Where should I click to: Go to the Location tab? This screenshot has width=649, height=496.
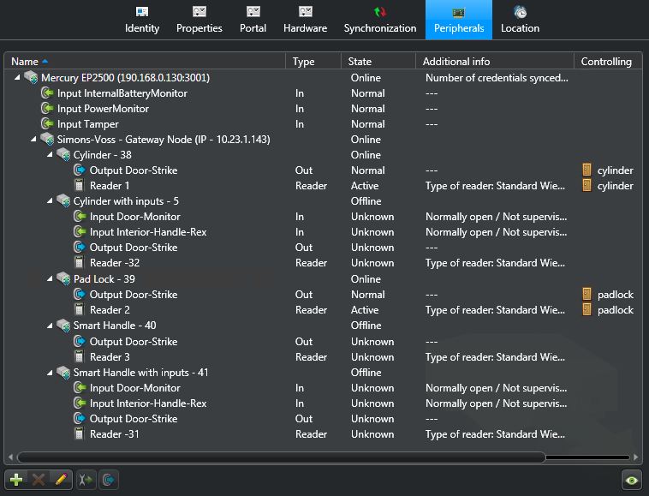[x=520, y=20]
